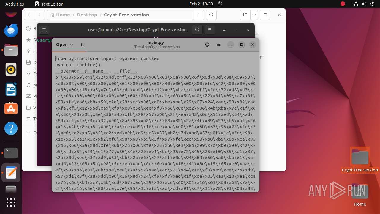Launch LibreOffice Writer from dock
This screenshot has height=214, width=380.
tap(11, 89)
